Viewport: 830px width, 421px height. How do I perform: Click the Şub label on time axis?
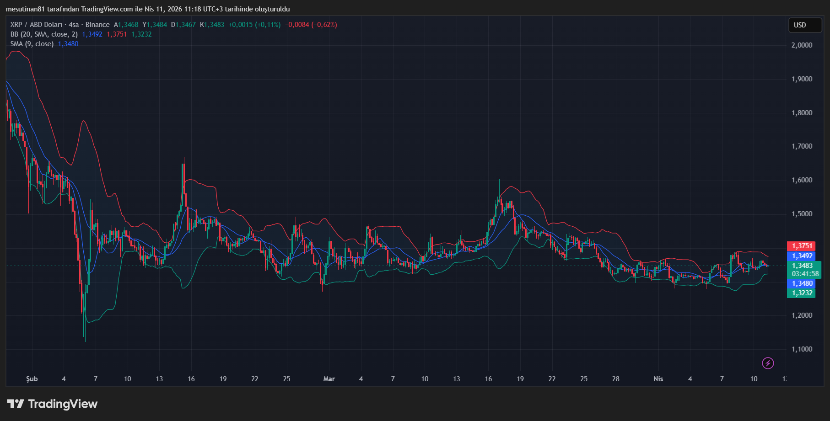(x=31, y=379)
